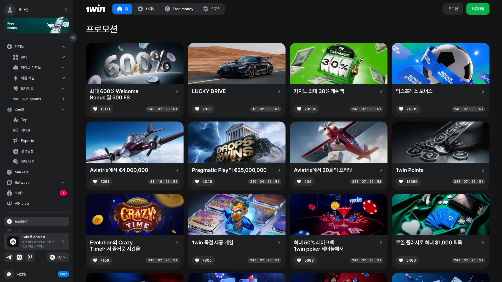Viewport: 502px width, 282px height.
Task: Open the KO language dropdown
Action: click(58, 257)
